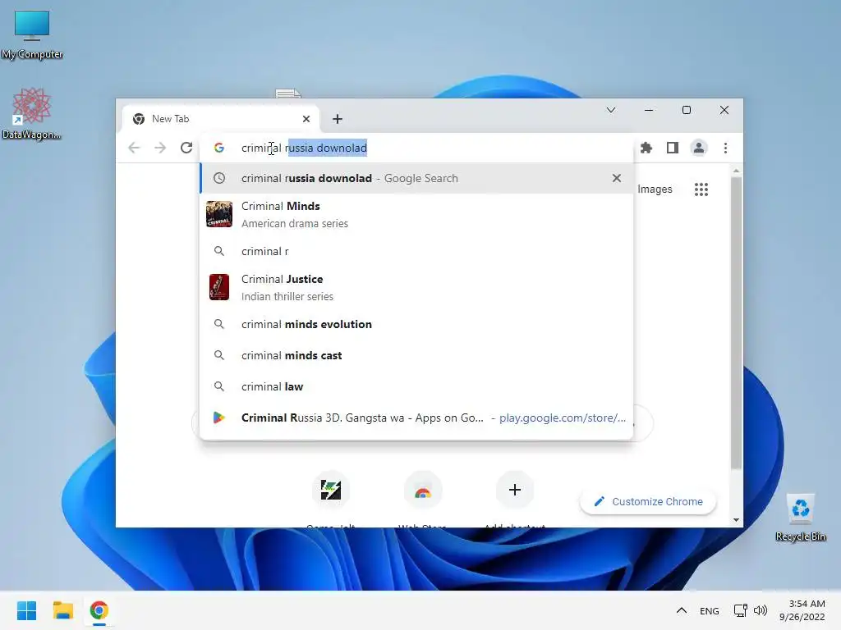841x630 pixels.
Task: Click the Chrome forward arrow
Action: coord(160,148)
